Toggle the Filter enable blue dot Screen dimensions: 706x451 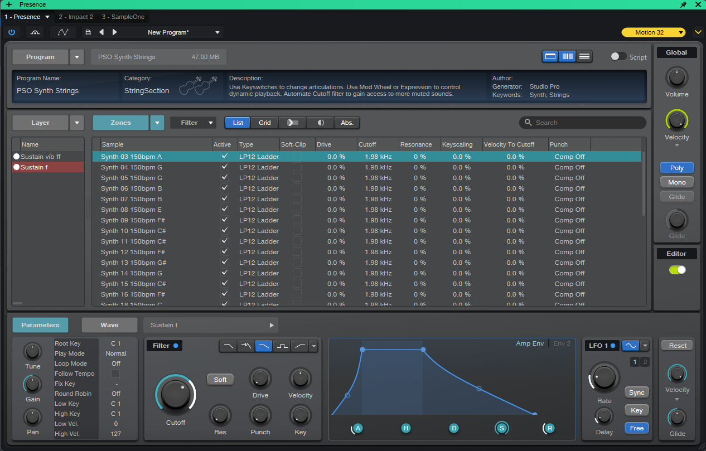coord(176,346)
